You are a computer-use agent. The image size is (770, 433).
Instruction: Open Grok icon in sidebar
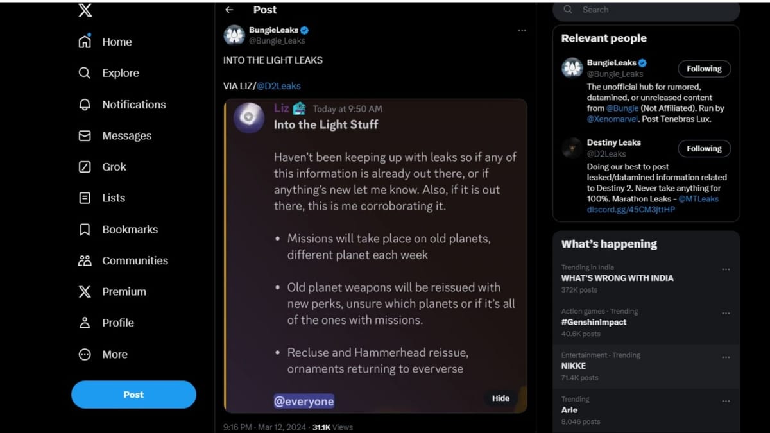coord(85,167)
